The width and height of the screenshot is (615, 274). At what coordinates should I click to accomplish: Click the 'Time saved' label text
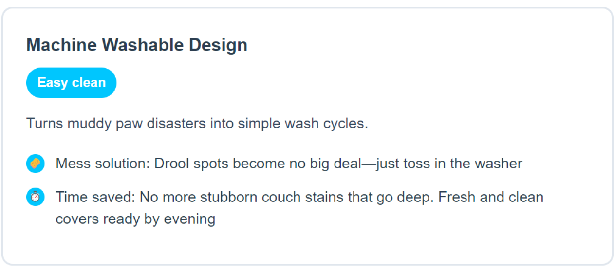click(x=95, y=197)
